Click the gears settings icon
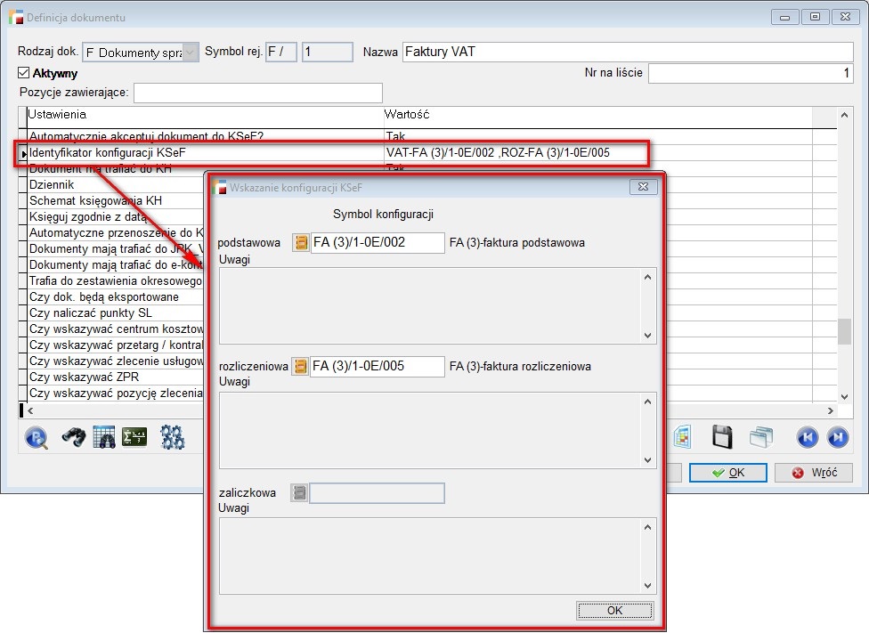Viewport: 869px width, 633px height. click(x=172, y=437)
